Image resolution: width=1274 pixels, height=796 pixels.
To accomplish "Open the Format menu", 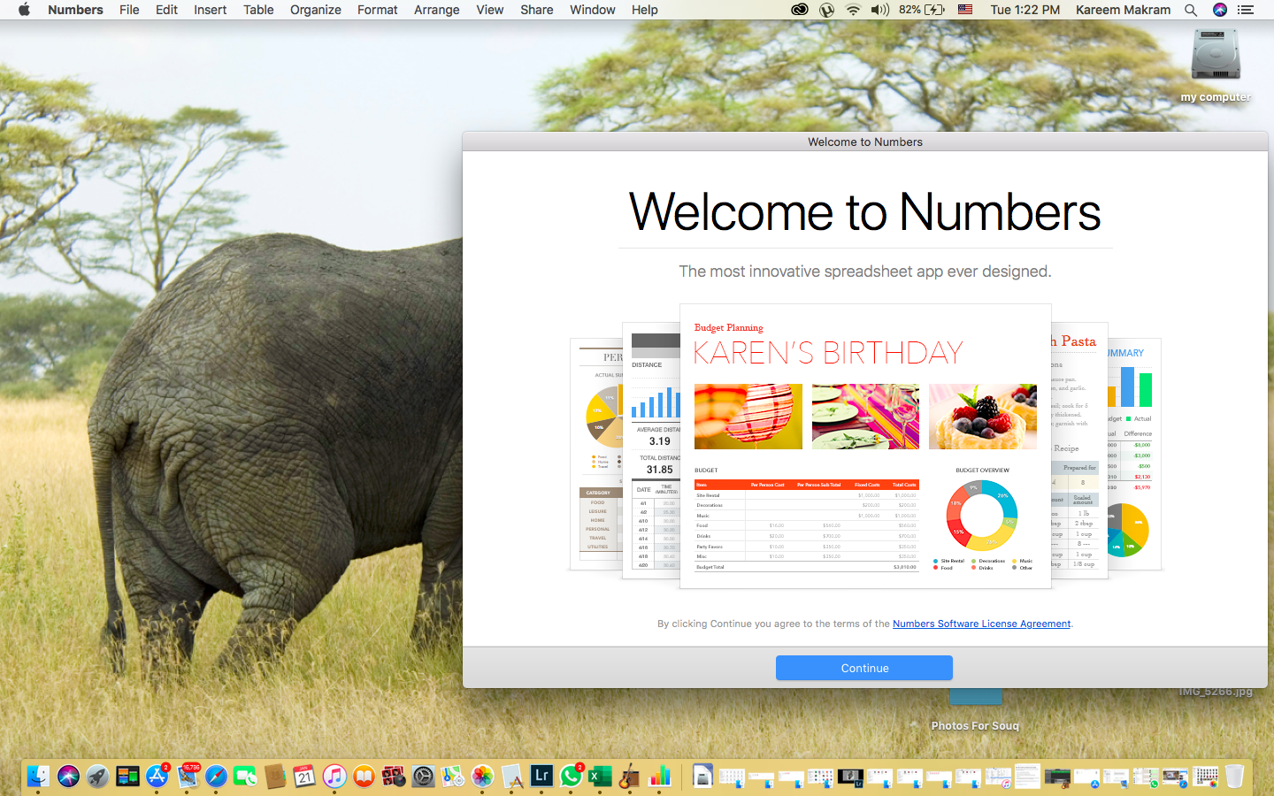I will click(x=377, y=10).
